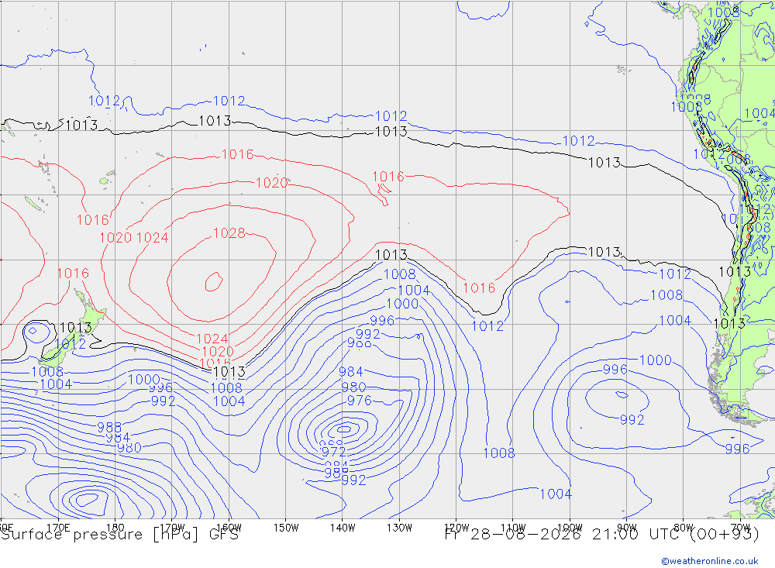Select the 80W longitude label
The width and height of the screenshot is (775, 568).
point(684,528)
